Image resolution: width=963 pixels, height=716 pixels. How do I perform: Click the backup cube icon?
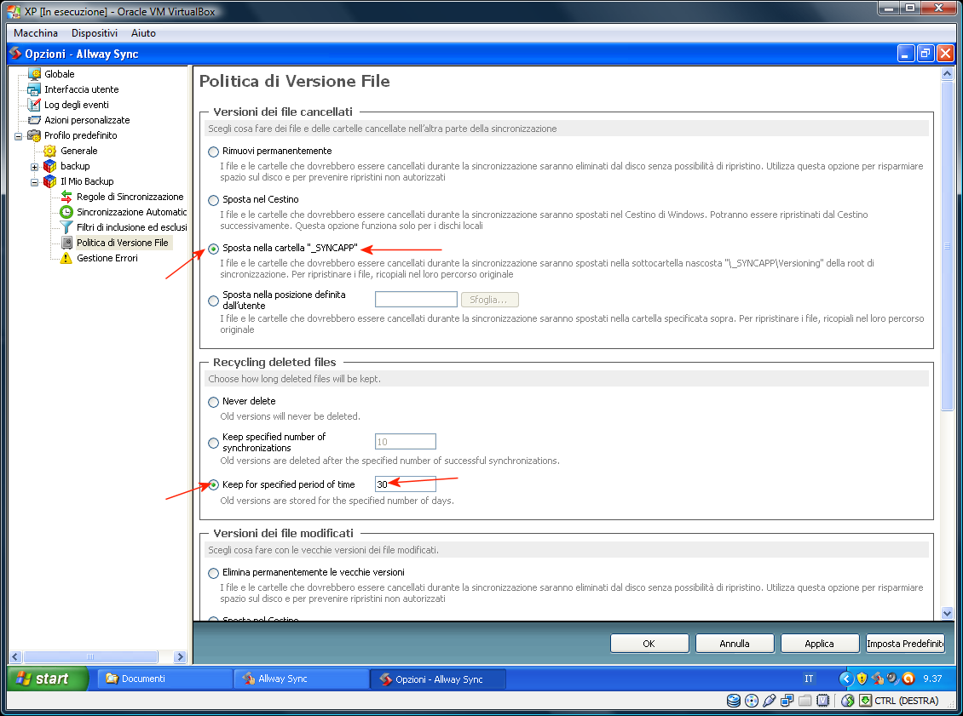(x=49, y=166)
